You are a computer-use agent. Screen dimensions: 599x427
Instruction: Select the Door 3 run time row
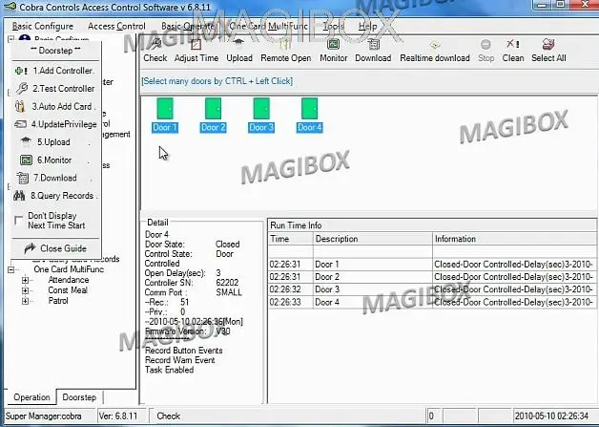tap(432, 289)
